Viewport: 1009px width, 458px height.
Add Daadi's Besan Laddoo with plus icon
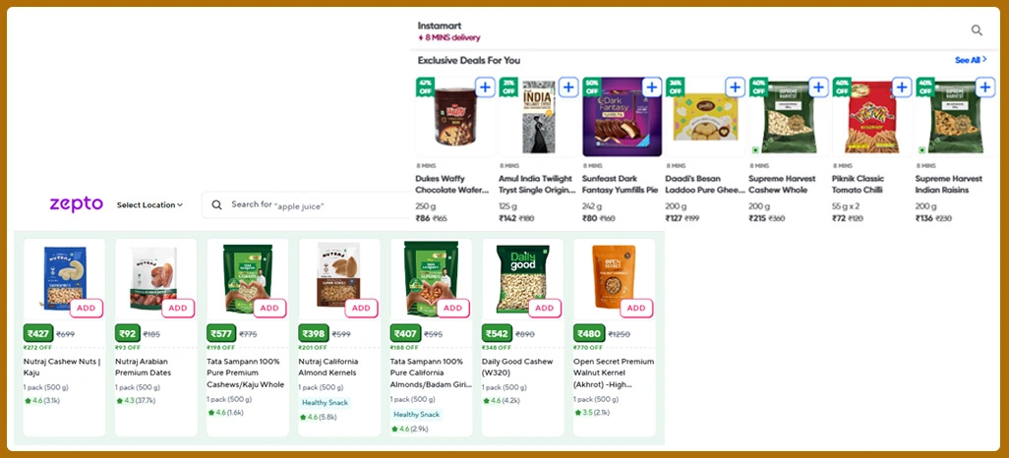coord(735,87)
